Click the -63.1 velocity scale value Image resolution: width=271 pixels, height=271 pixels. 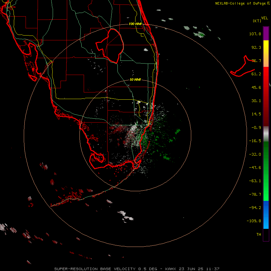tap(255, 181)
